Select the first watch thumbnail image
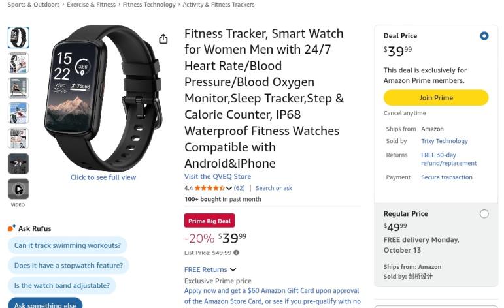This screenshot has width=504, height=308. 18,38
